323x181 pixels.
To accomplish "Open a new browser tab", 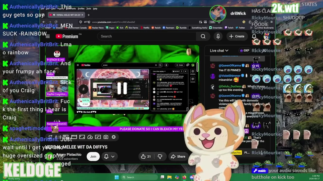I will [88, 15].
